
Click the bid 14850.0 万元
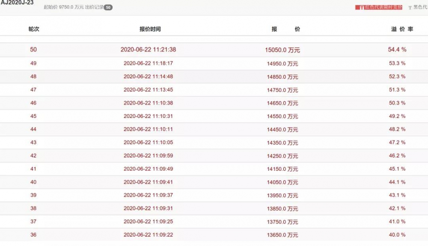point(282,77)
